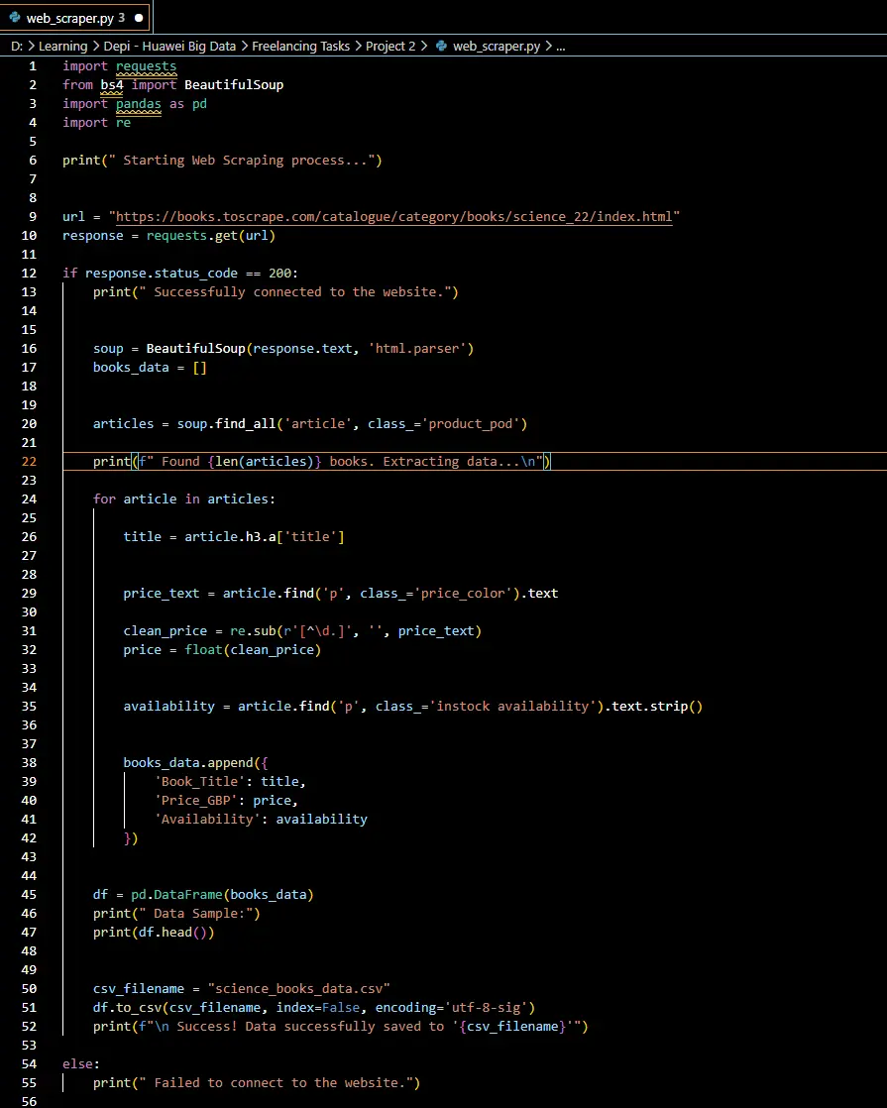Click the 'Availability' dictionary key
The image size is (887, 1108).
coord(207,820)
